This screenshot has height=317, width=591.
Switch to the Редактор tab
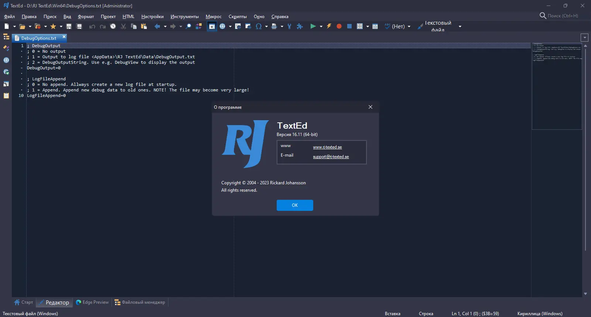[x=54, y=302]
